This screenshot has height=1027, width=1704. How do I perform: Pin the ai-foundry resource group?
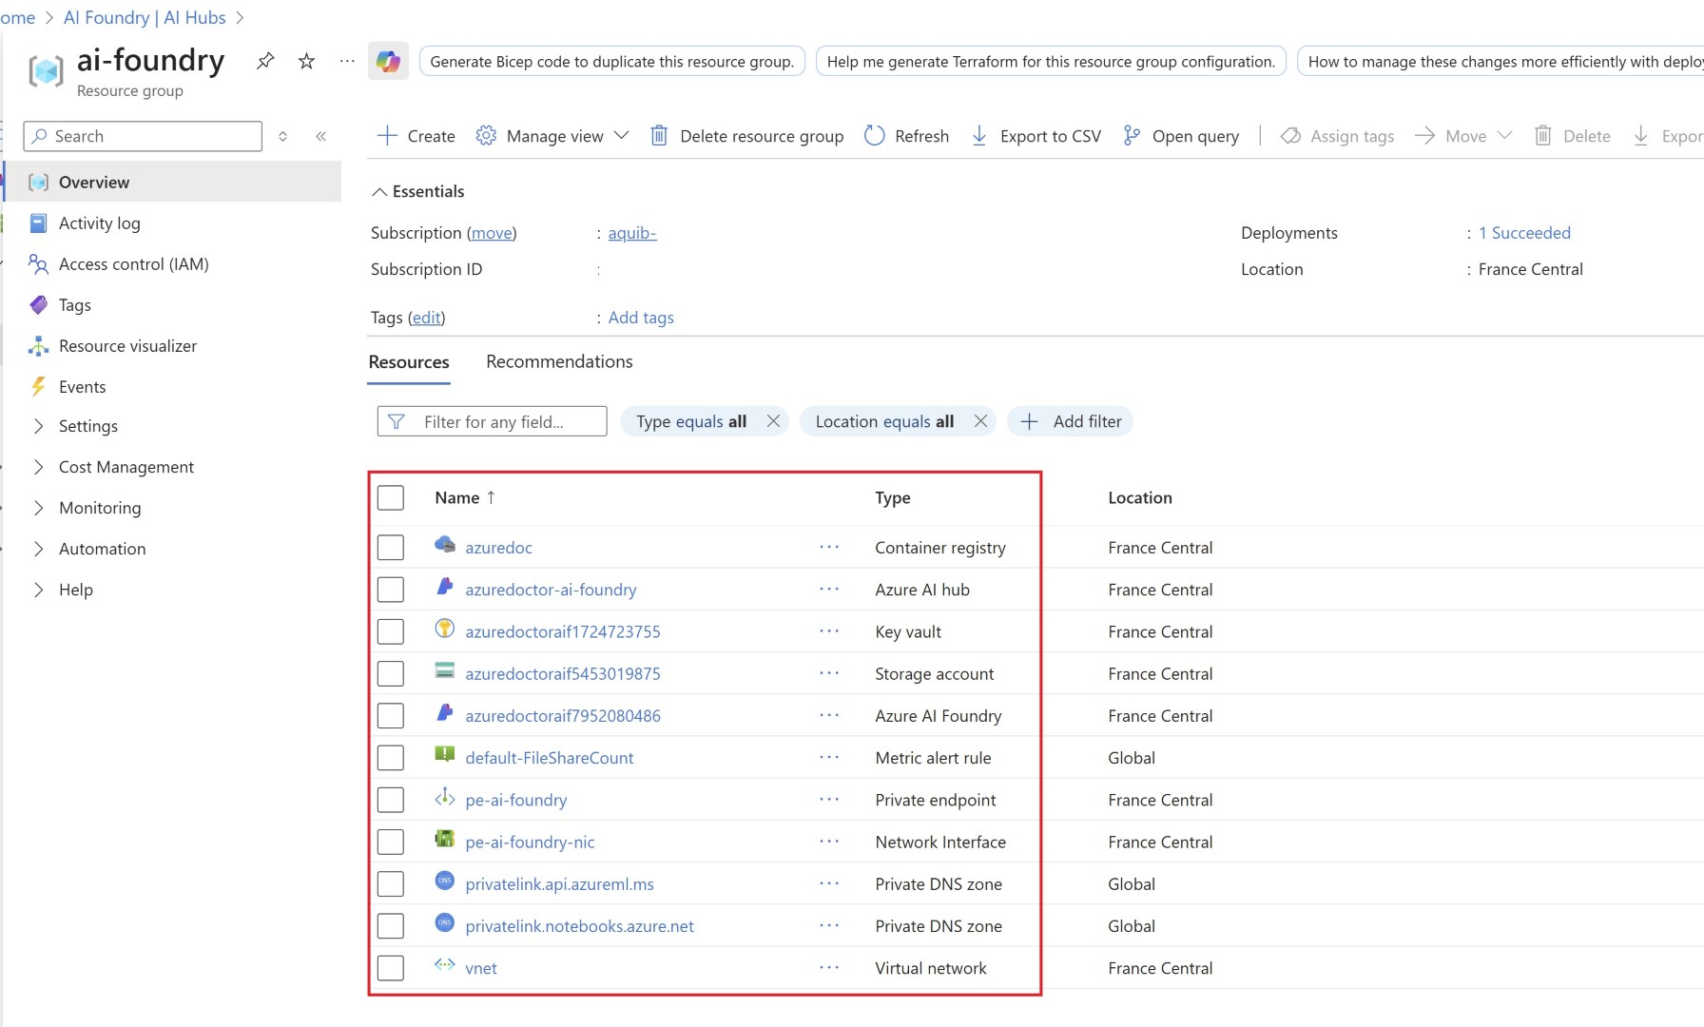coord(265,61)
